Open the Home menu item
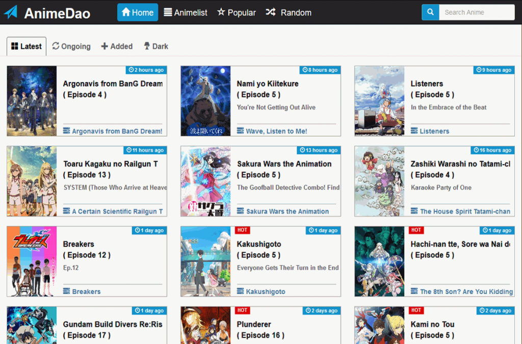Image resolution: width=522 pixels, height=344 pixels. [x=138, y=12]
